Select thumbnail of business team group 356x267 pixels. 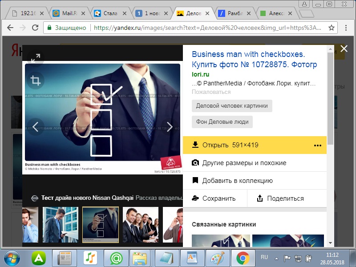point(141,225)
